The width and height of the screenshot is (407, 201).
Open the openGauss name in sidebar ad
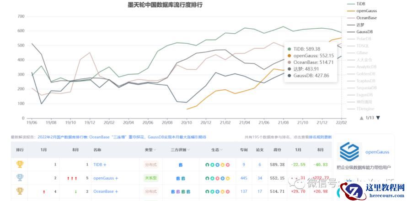pyautogui.click(x=377, y=152)
